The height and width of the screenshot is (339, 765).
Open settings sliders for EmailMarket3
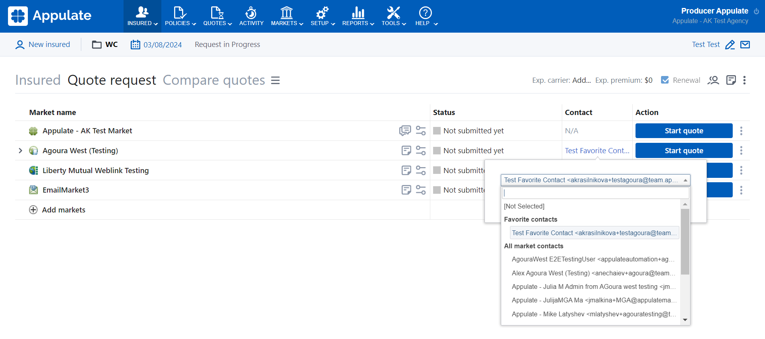421,190
